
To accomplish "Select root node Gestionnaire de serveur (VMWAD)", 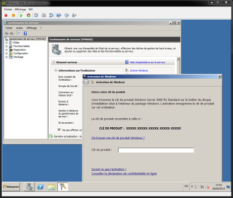I will 28,39.
